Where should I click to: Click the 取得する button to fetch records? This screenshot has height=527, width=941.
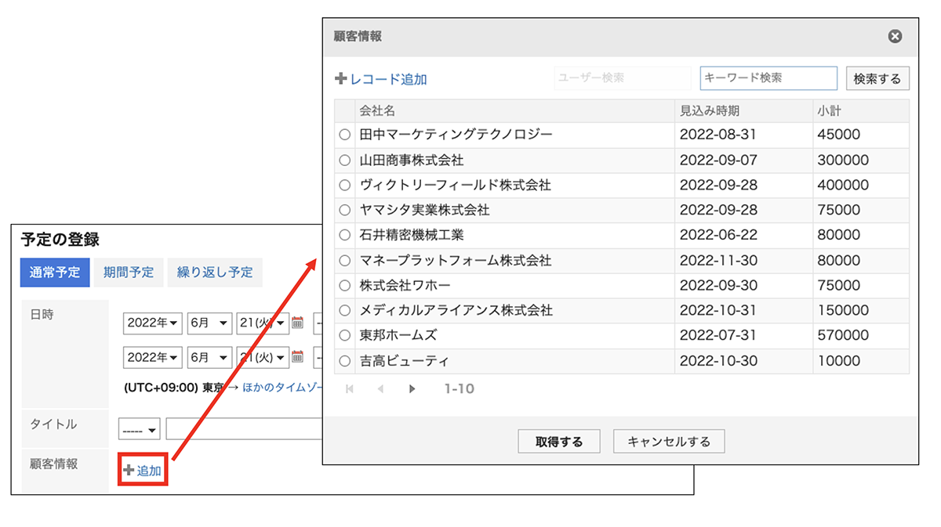[x=558, y=441]
